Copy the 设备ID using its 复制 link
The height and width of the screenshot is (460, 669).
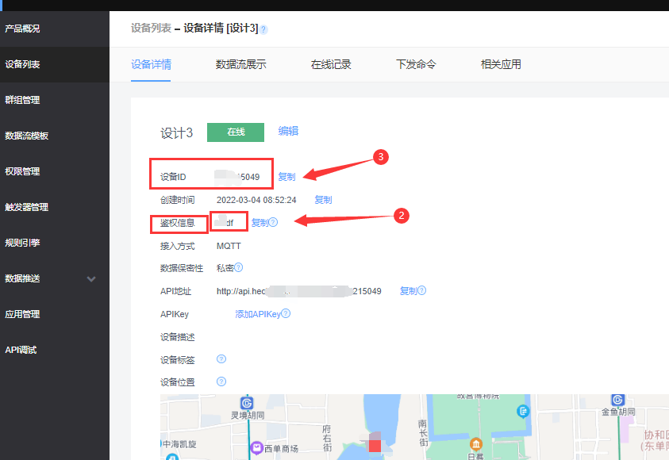pos(286,176)
